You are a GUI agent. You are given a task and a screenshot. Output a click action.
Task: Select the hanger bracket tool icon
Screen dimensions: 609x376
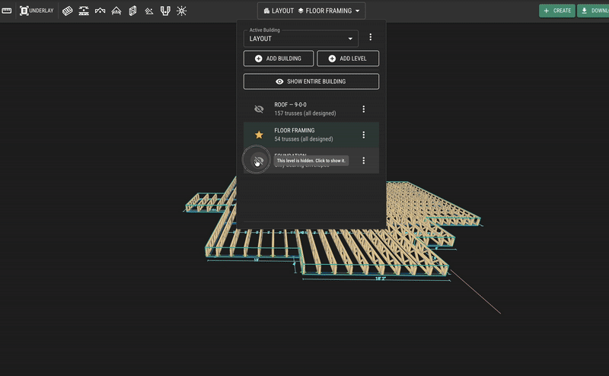click(165, 11)
